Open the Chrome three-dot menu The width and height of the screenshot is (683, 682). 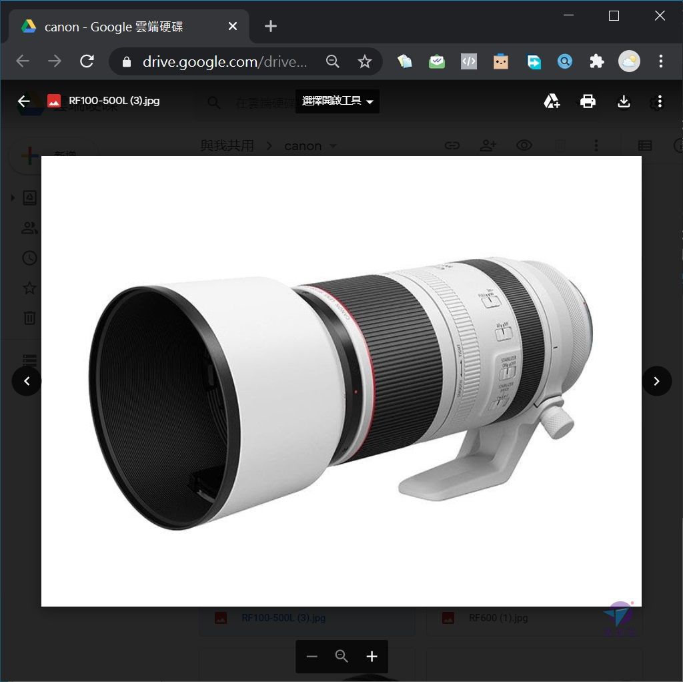point(661,61)
